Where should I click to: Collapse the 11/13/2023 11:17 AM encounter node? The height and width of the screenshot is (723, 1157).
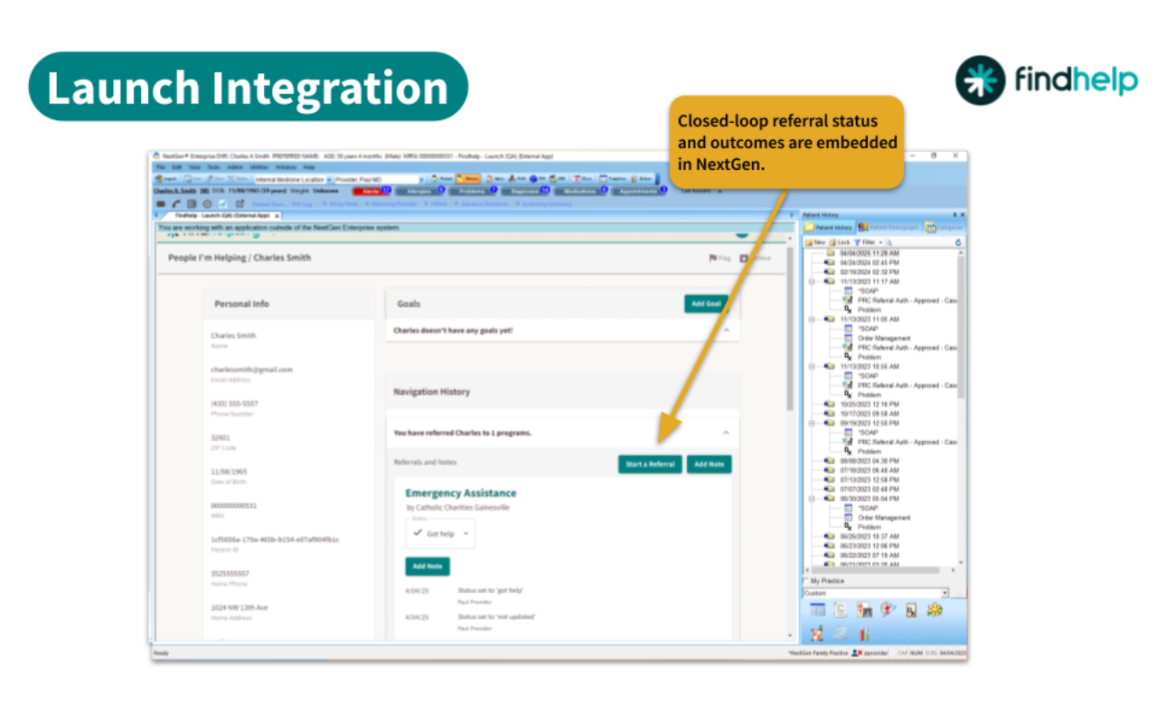(x=812, y=281)
